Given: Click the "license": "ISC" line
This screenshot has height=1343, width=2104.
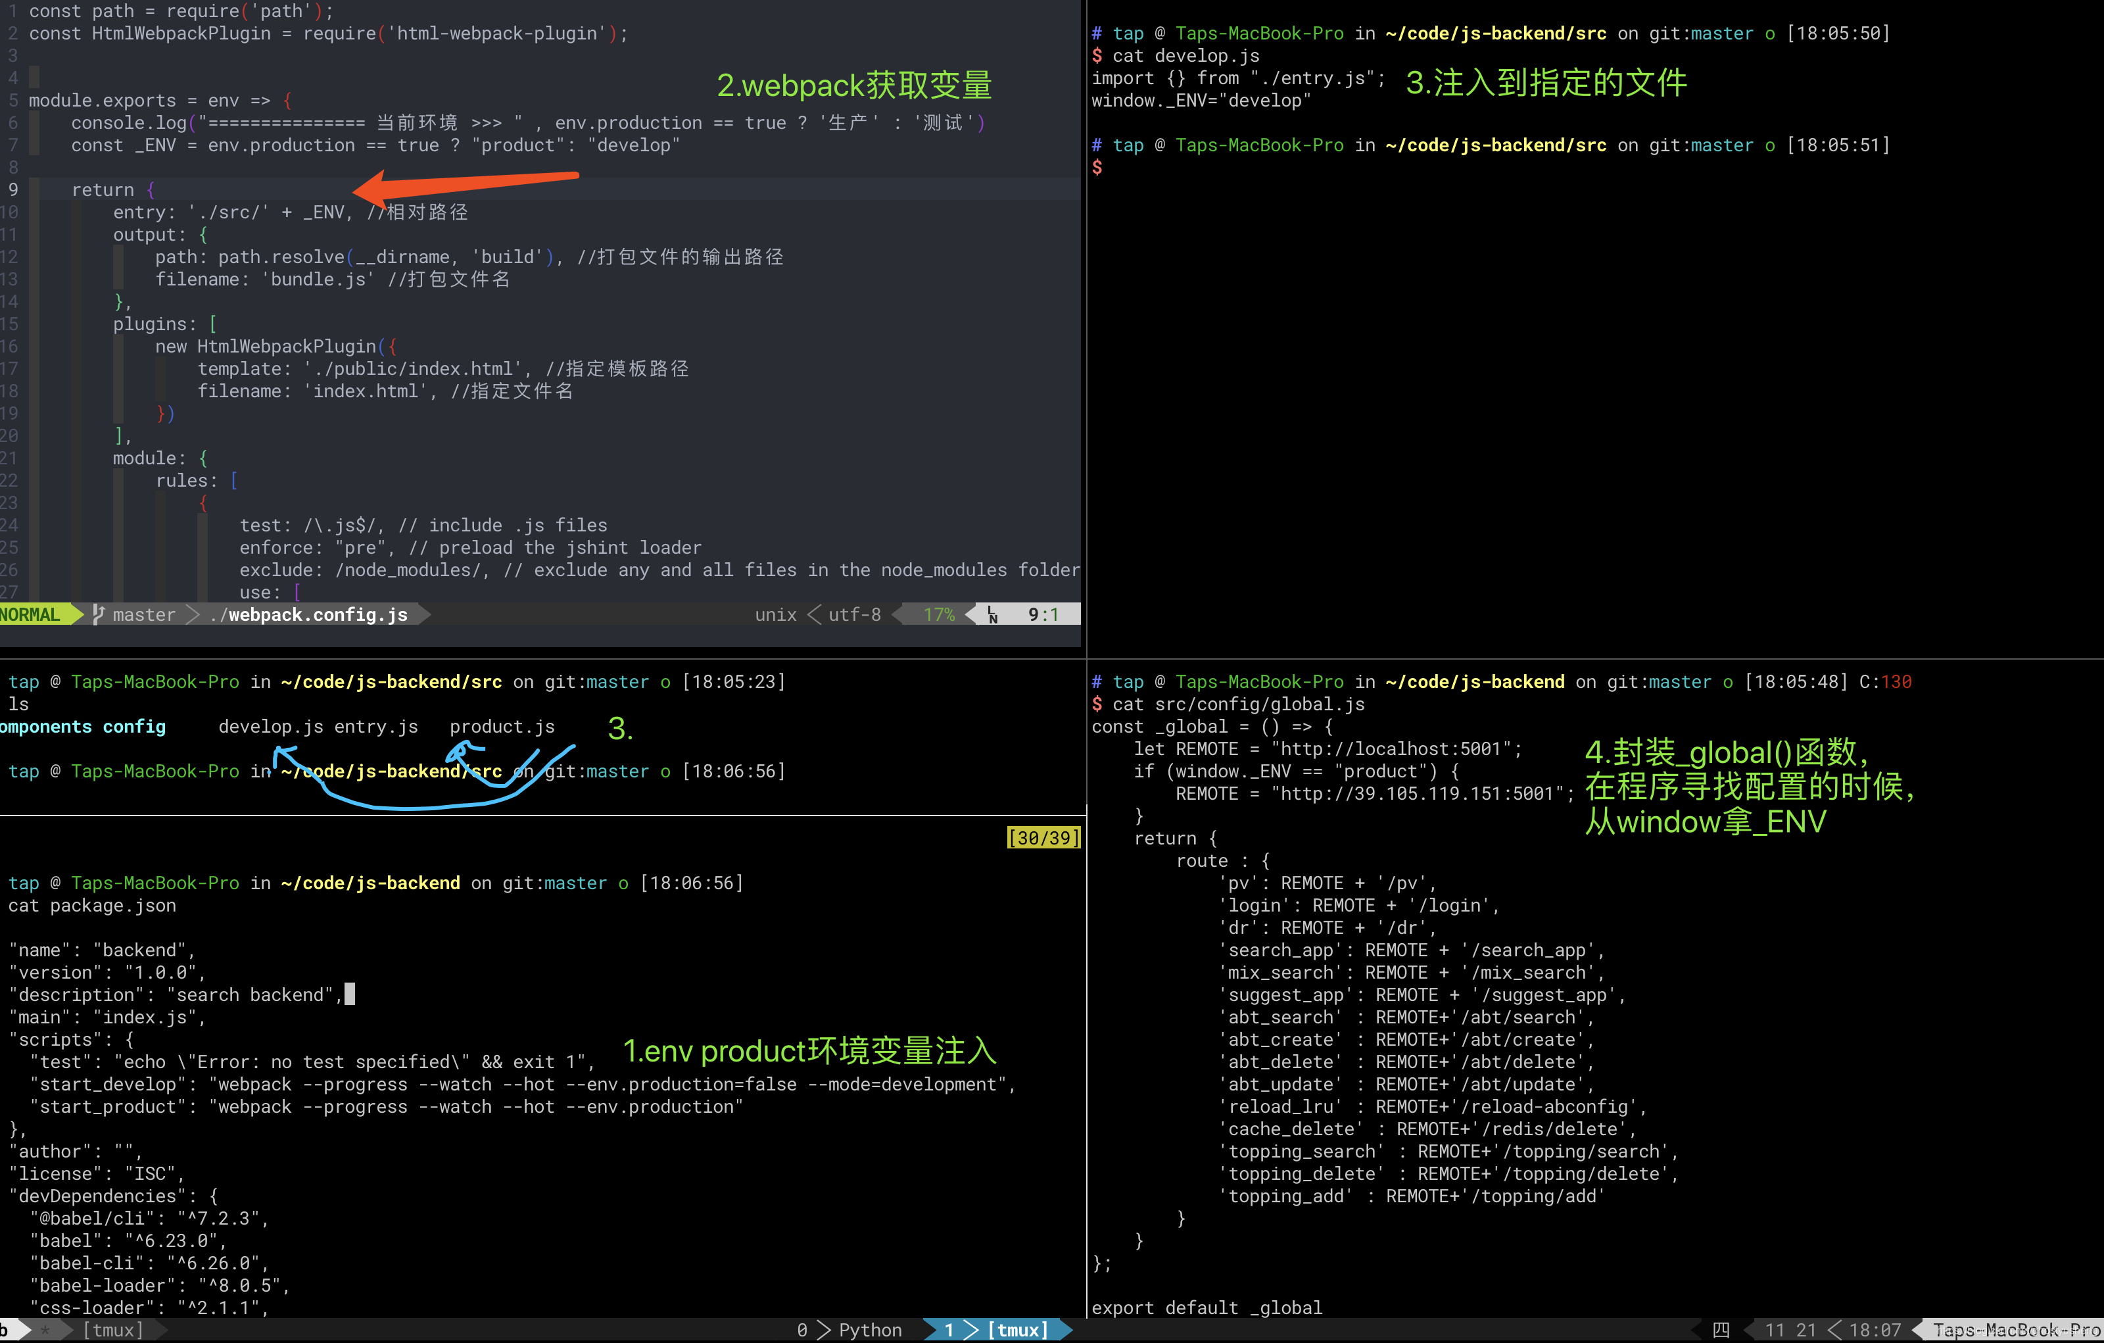Looking at the screenshot, I should click(97, 1173).
